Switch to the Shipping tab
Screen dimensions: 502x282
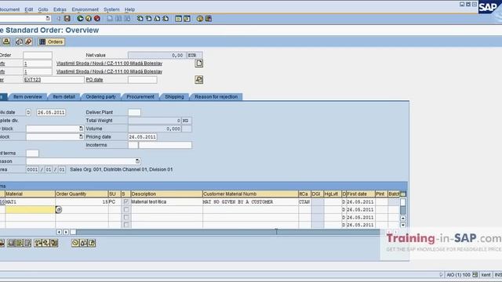point(174,96)
